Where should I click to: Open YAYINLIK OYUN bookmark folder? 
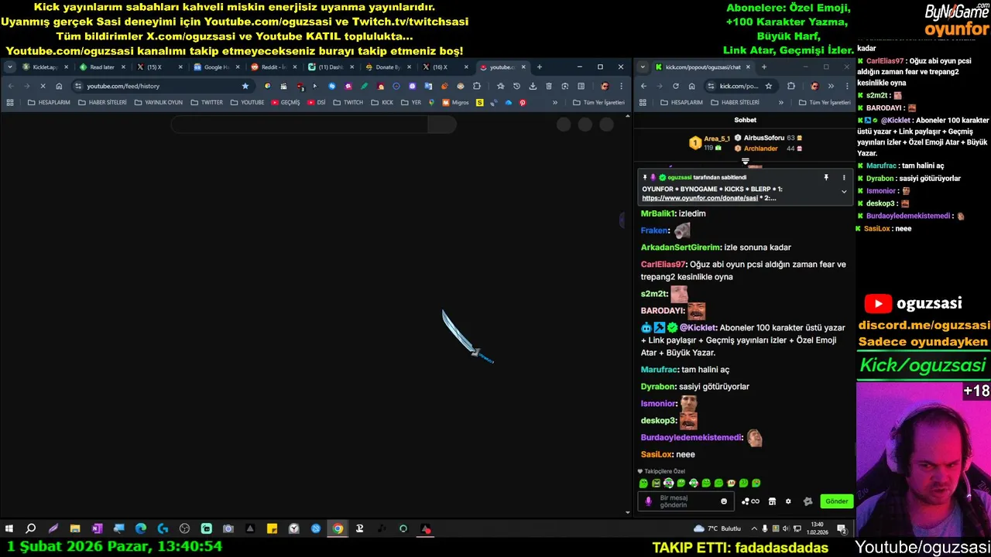pyautogui.click(x=158, y=102)
